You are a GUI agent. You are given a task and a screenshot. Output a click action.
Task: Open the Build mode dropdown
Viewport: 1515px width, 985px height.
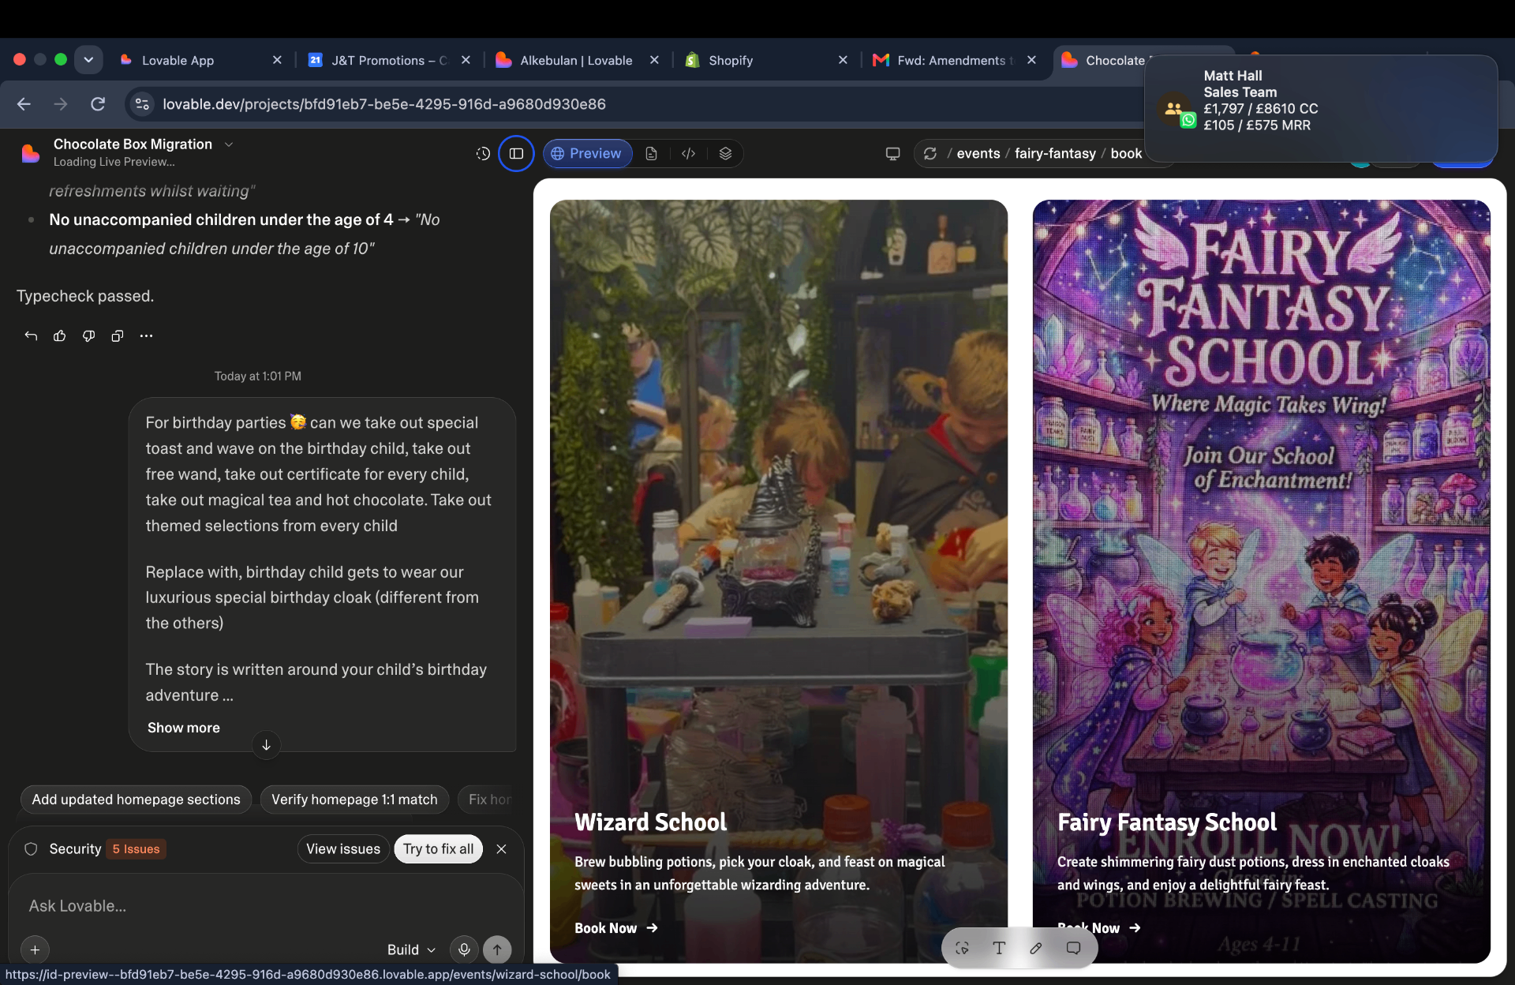411,949
